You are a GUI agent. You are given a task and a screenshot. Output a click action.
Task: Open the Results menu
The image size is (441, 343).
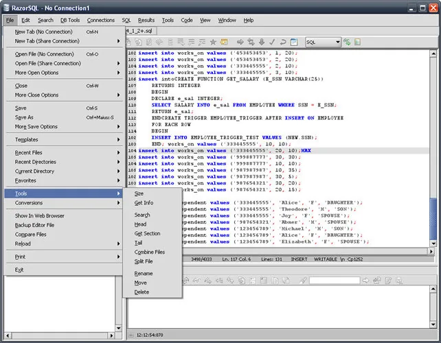[x=146, y=20]
